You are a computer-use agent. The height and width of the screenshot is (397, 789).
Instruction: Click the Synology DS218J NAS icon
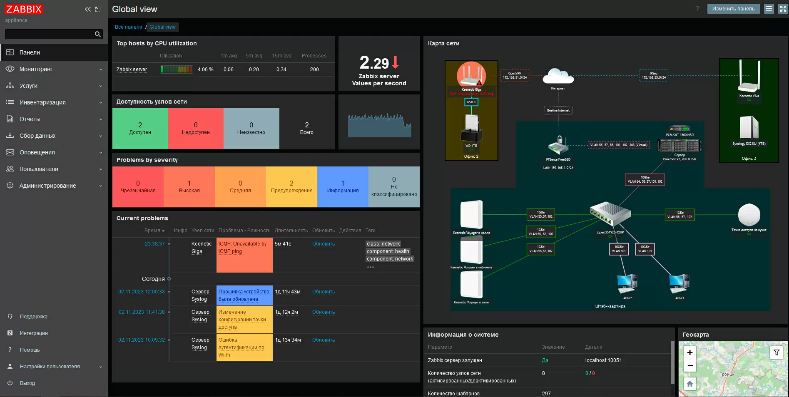point(749,127)
